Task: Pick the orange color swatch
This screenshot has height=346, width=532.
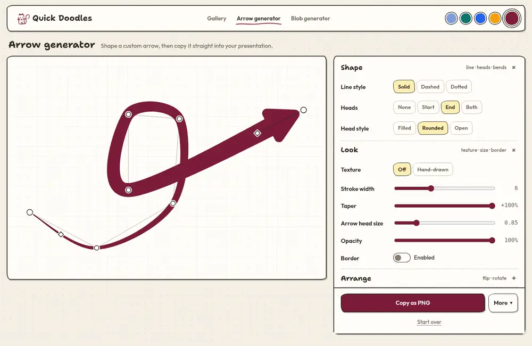Action: [495, 18]
